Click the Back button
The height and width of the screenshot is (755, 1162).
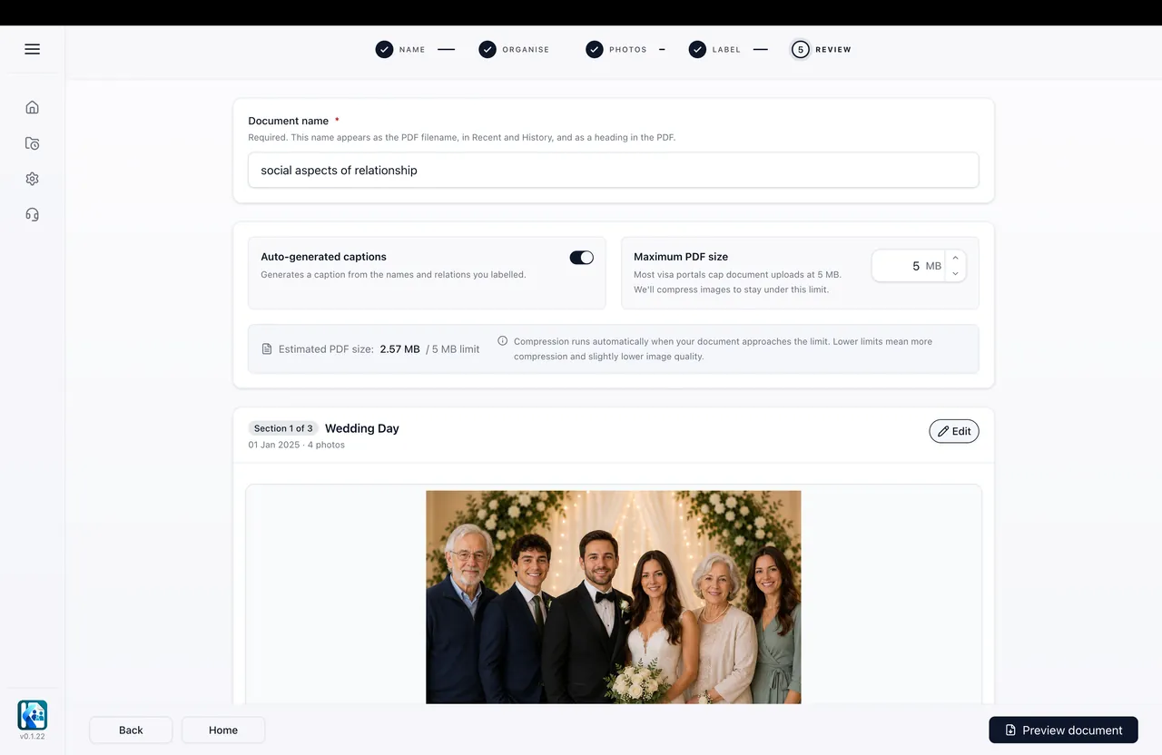click(x=131, y=730)
